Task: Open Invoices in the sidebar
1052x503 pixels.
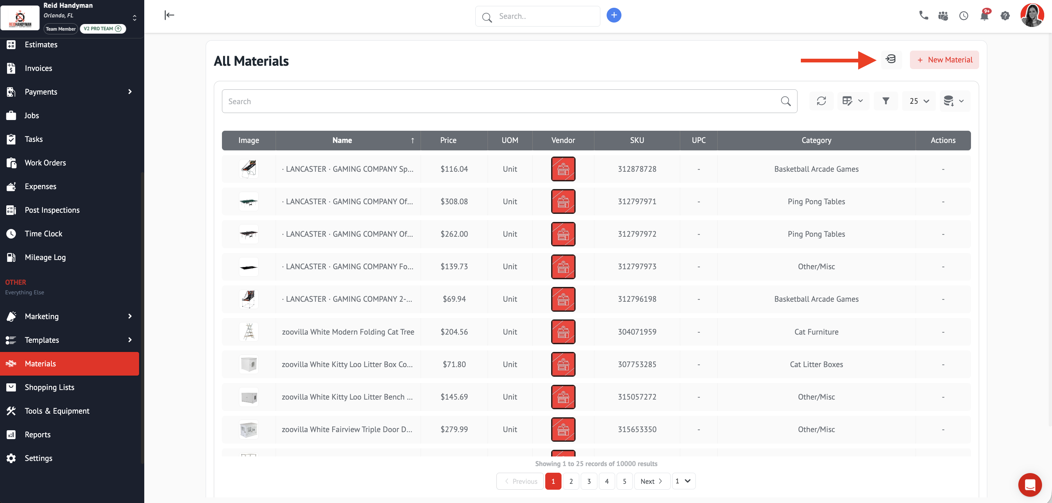Action: point(70,68)
